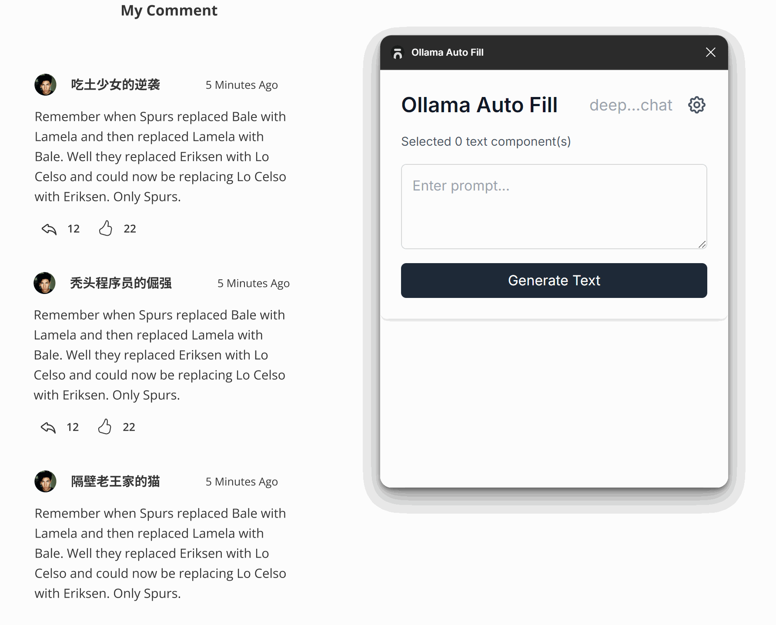Screen dimensions: 776x625
Task: Click the avatar of 秃头程序员的倔强
Action: tap(44, 283)
